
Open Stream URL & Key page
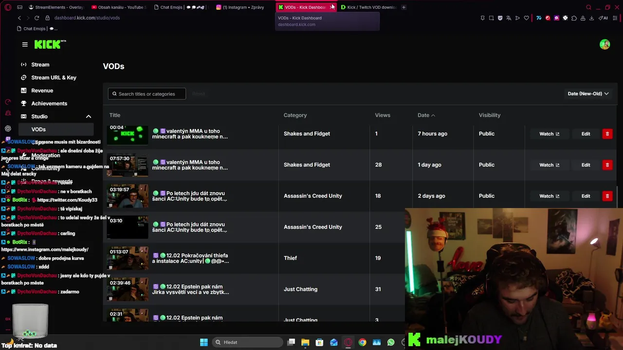click(54, 78)
